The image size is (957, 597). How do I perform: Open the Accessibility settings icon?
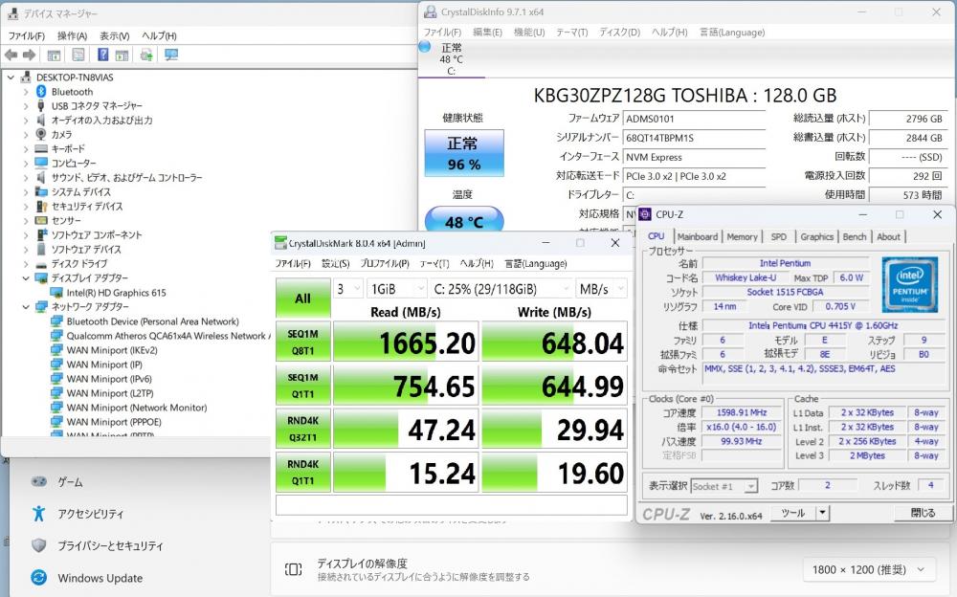(x=38, y=514)
